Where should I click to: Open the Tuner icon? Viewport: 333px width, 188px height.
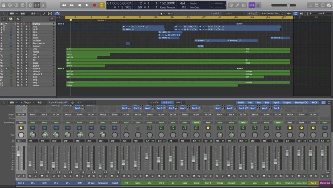coord(238,5)
